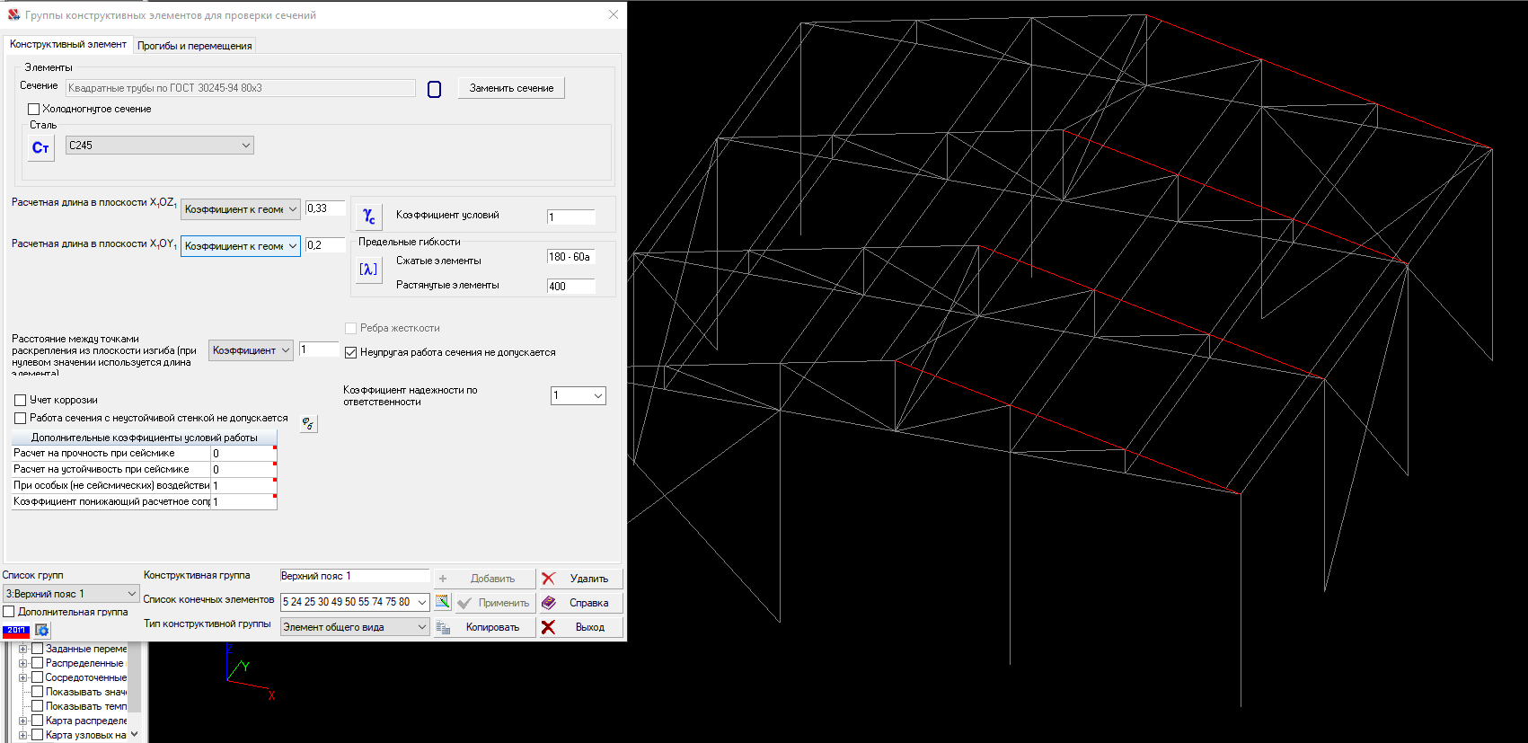This screenshot has width=1528, height=743.
Task: Click the Расчет на устойчивость при сейсмике value cell
Action: pos(243,470)
